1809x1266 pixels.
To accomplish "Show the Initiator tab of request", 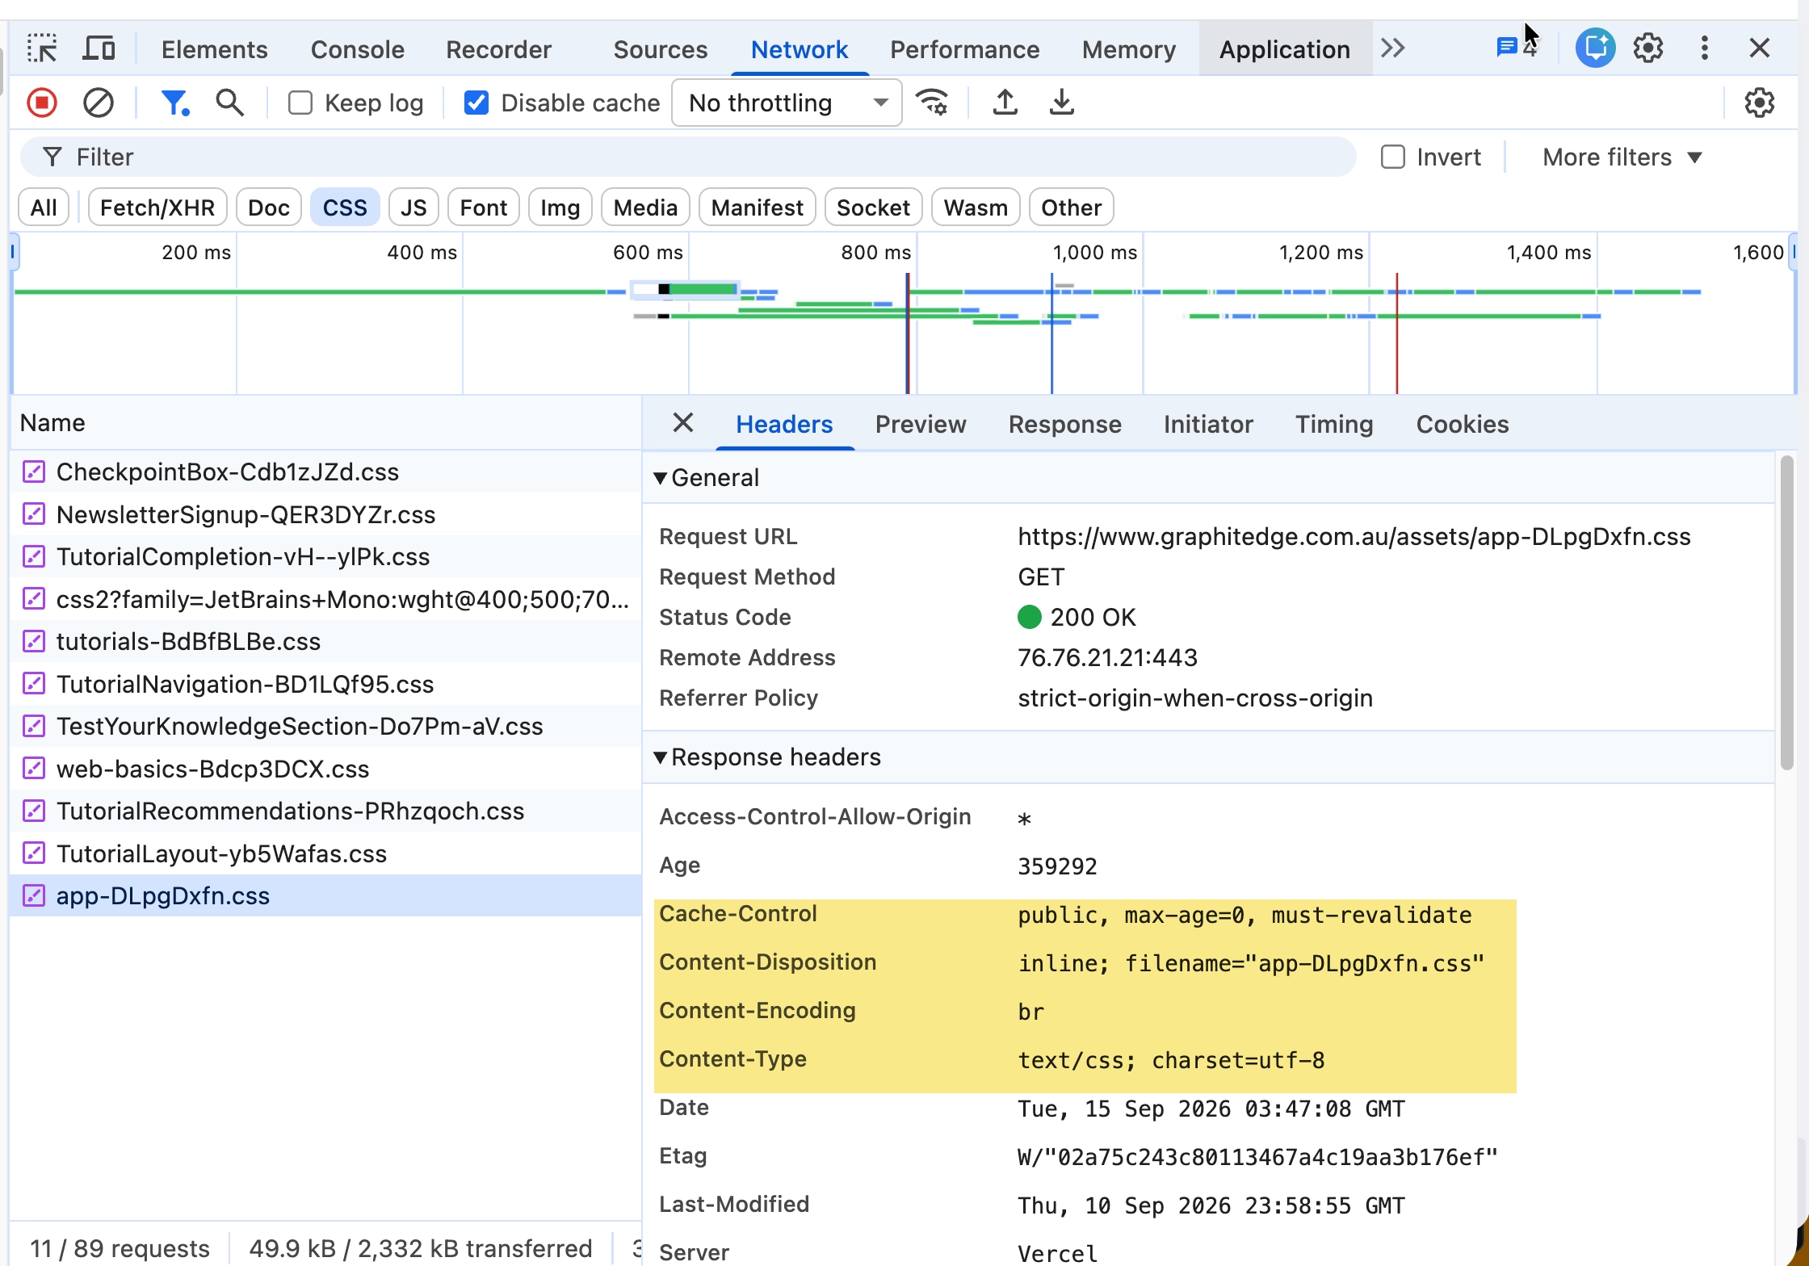I will click(x=1208, y=424).
